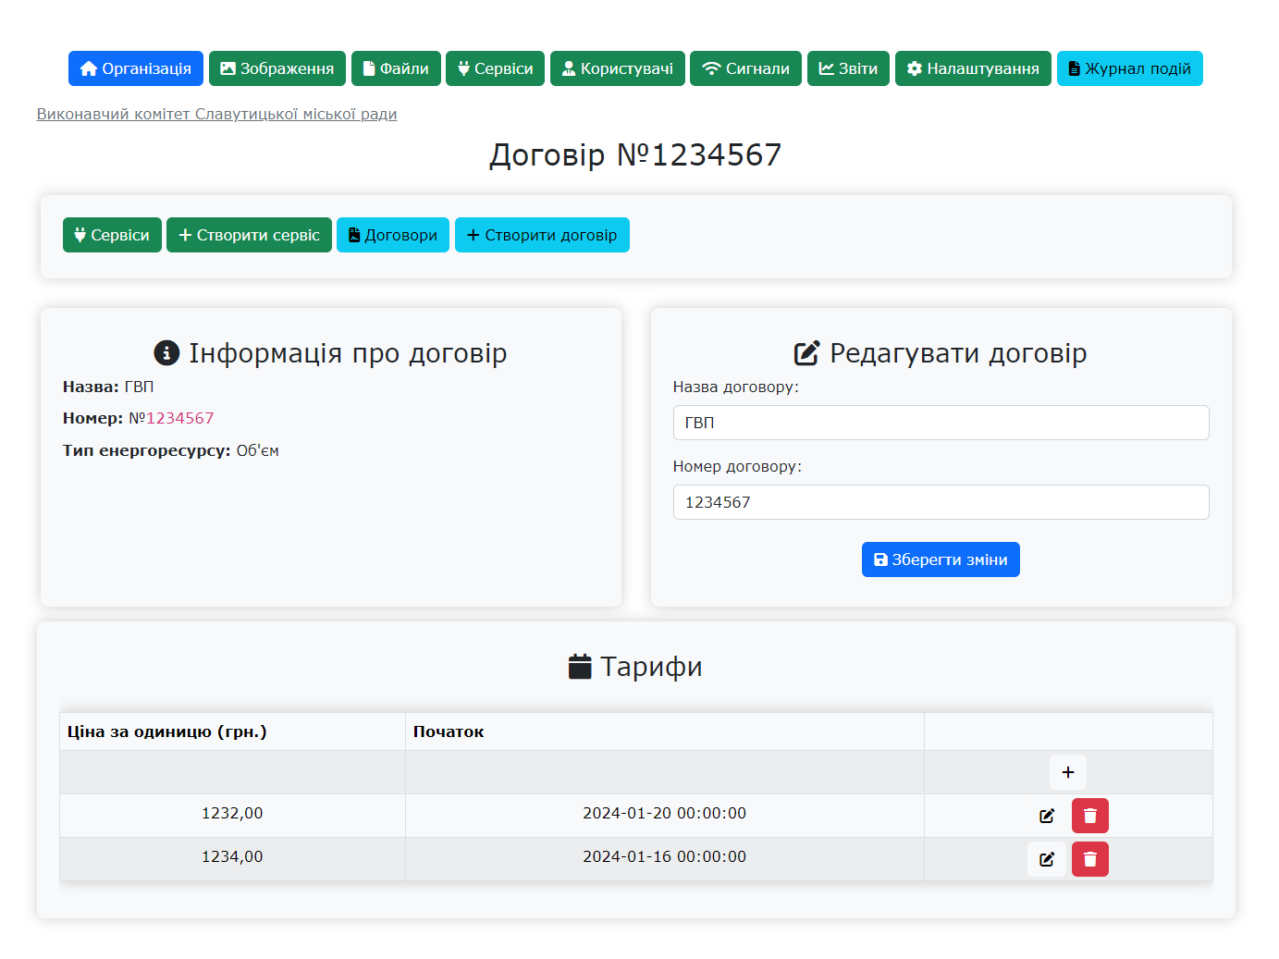Click Створити сервіс
The image size is (1279, 959).
tap(249, 235)
